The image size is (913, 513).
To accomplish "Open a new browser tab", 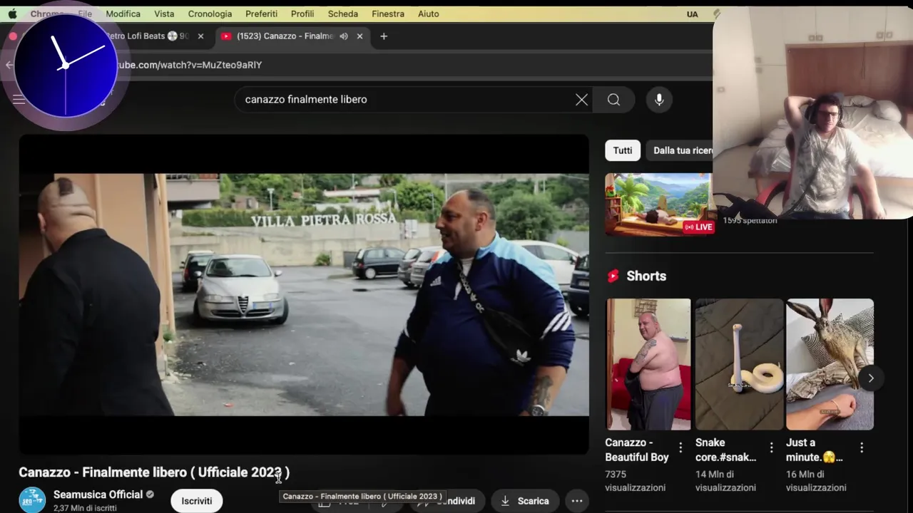I will pos(384,36).
